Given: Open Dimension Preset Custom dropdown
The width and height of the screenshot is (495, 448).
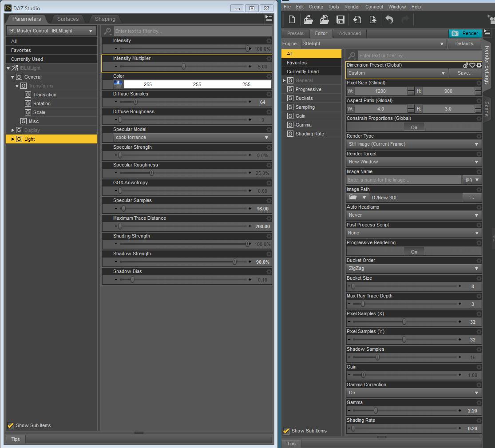Looking at the screenshot, I should 397,73.
